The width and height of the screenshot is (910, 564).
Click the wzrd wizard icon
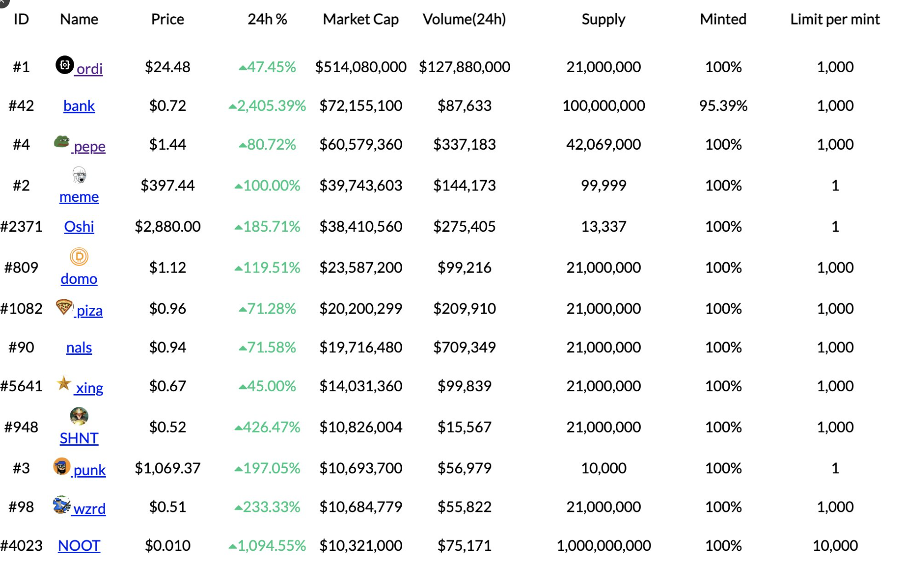point(61,505)
